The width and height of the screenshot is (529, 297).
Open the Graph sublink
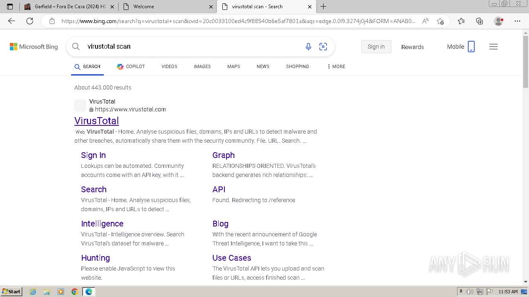point(224,155)
